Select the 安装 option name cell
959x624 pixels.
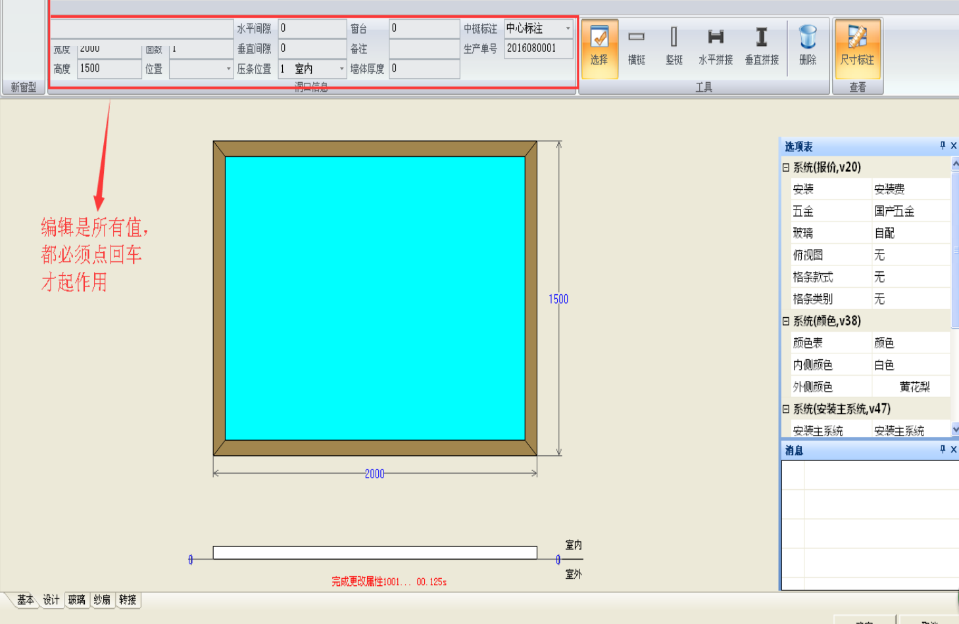[831, 189]
